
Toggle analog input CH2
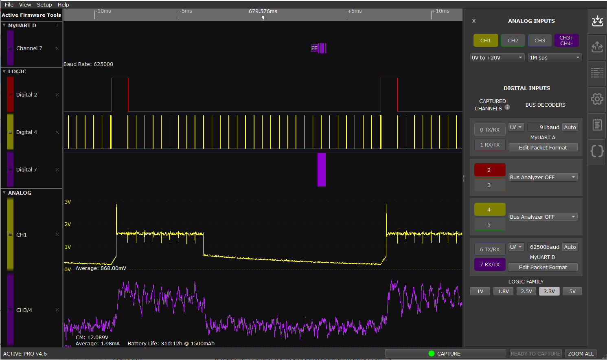pos(513,40)
